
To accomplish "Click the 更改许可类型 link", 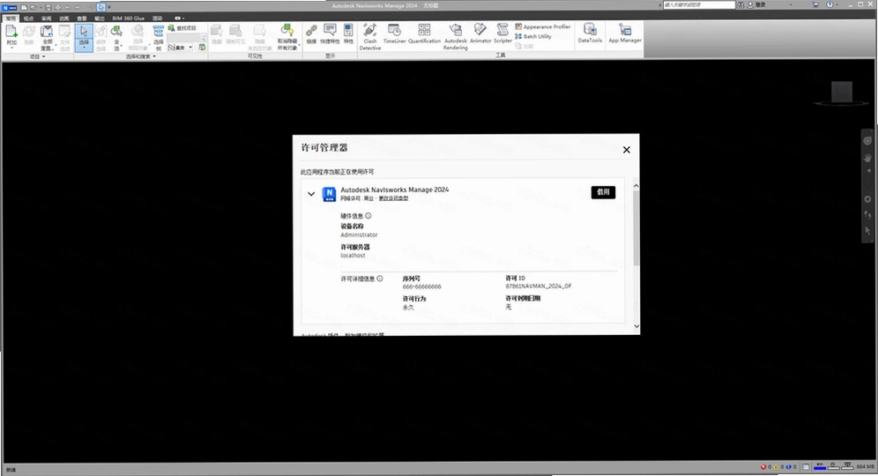I will (394, 198).
